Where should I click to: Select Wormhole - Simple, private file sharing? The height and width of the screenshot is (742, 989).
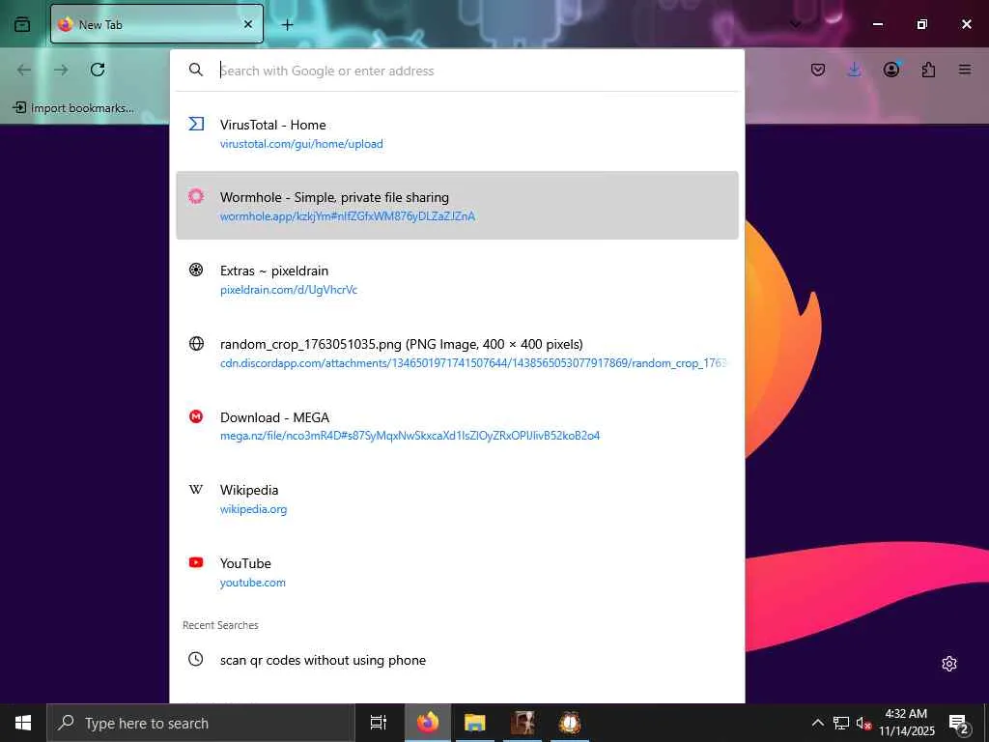point(457,205)
